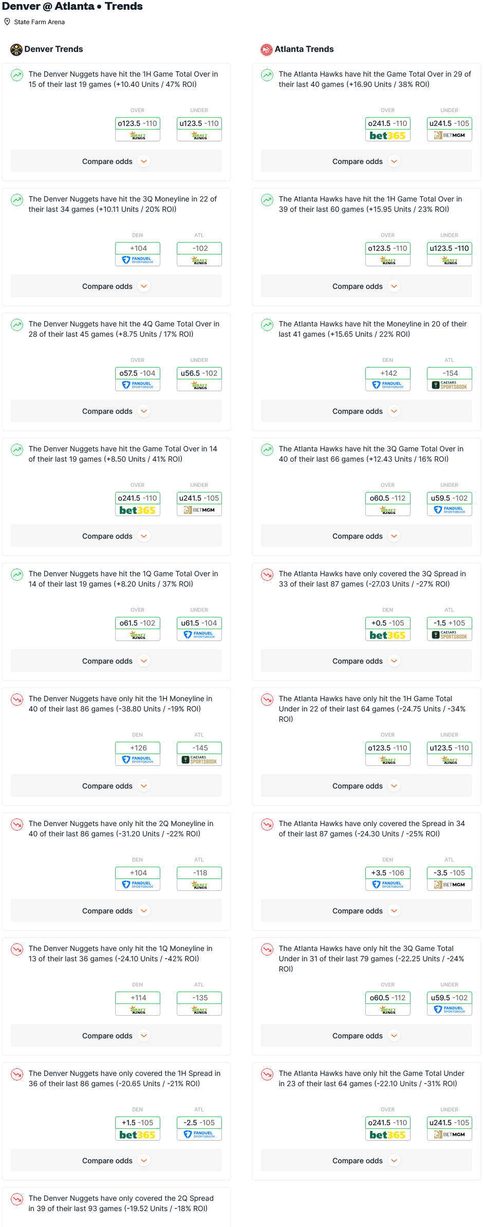Screen dimensions: 483x1227
Task: Click Caesars Sportsbook logo under Atlanta moneyline -154
Action: click(x=450, y=385)
